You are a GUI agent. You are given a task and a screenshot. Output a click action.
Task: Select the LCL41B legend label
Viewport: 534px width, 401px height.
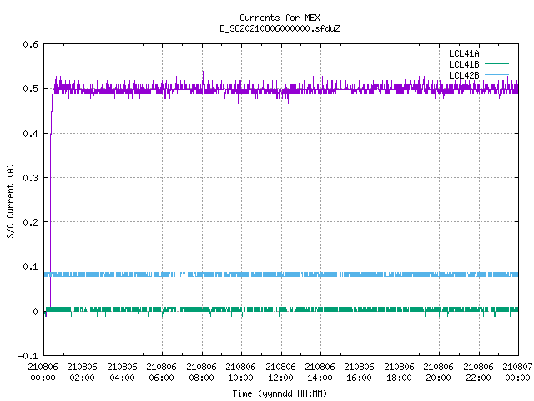(464, 64)
